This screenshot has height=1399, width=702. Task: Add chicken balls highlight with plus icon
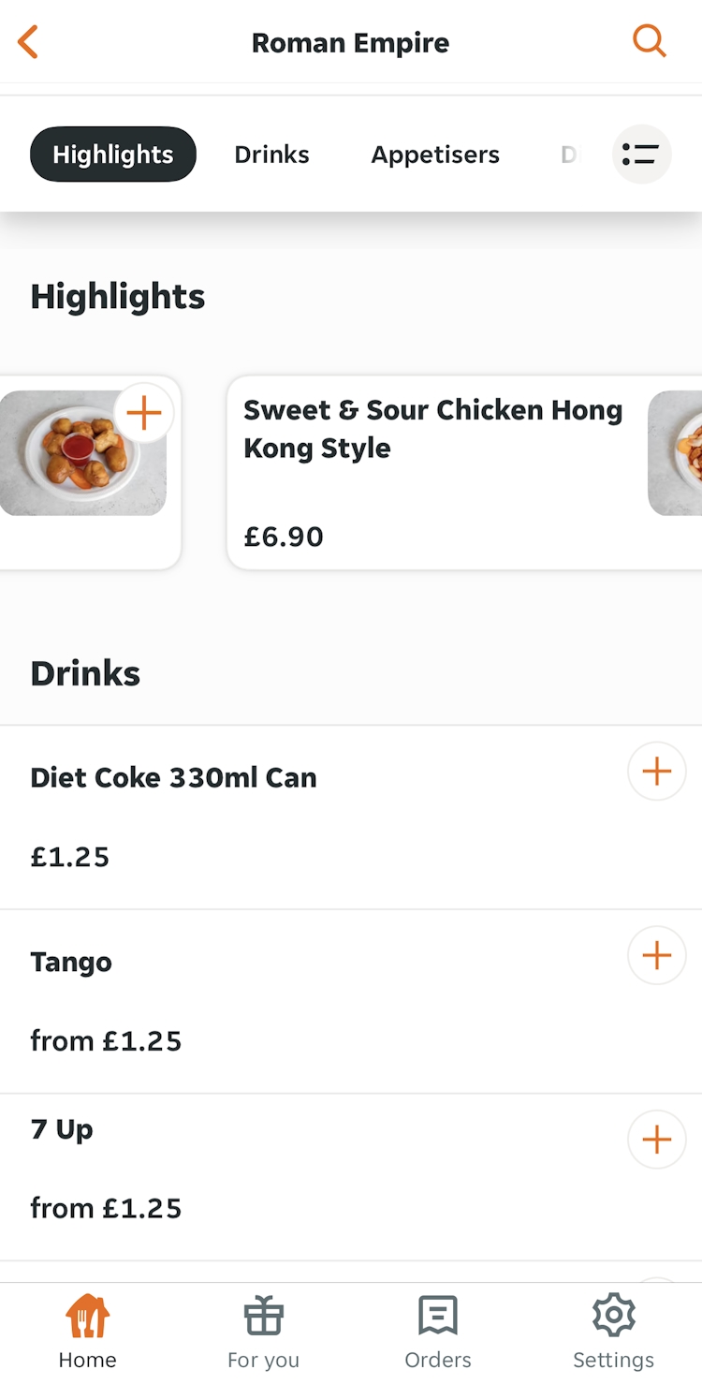144,413
